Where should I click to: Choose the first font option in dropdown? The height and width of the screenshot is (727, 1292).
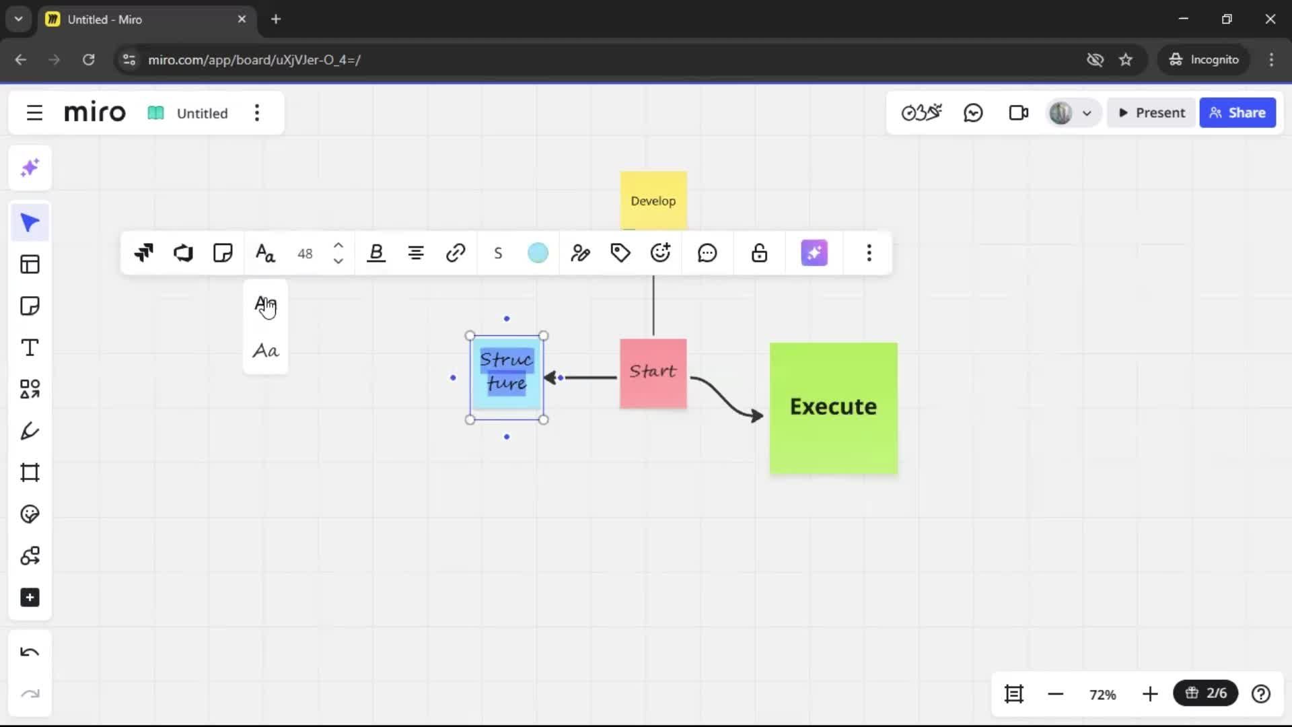pyautogui.click(x=265, y=305)
